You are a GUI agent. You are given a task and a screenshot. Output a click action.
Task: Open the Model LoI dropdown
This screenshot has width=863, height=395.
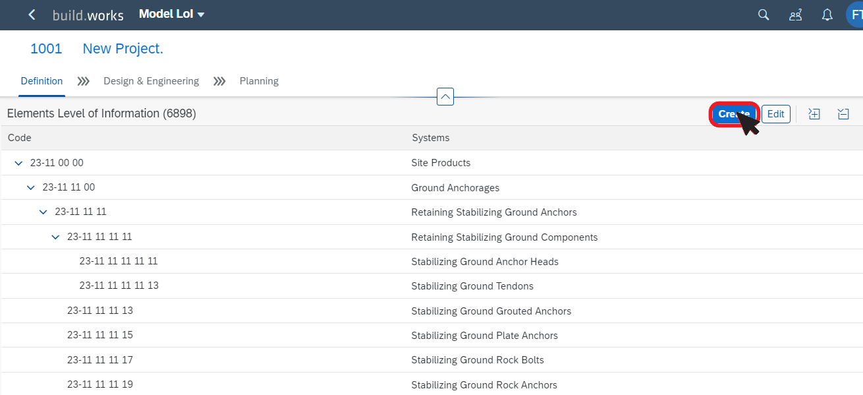coord(172,14)
